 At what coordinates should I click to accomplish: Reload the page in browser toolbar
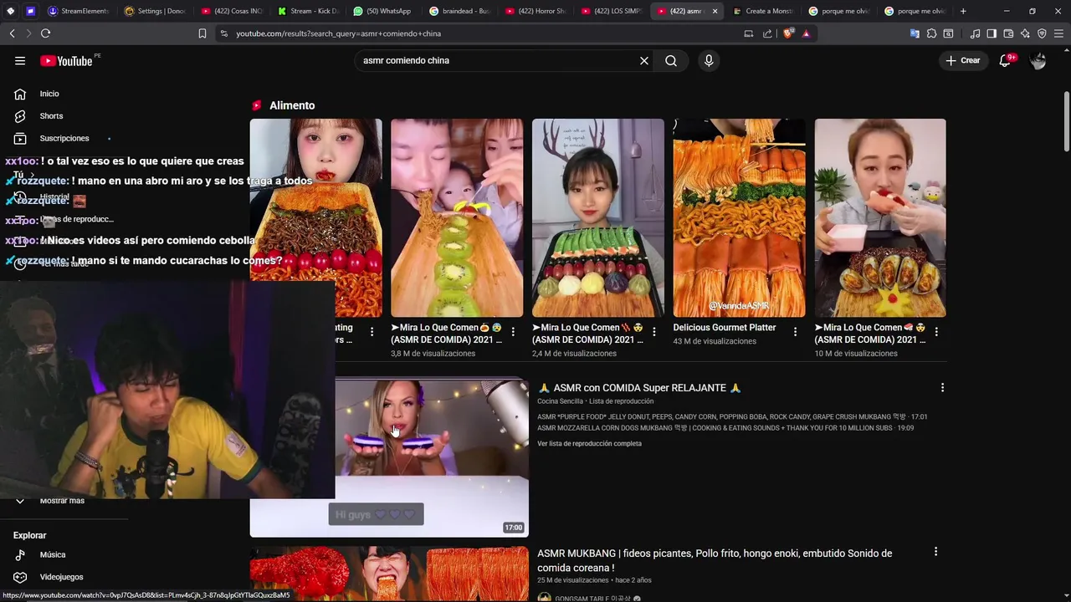point(45,33)
